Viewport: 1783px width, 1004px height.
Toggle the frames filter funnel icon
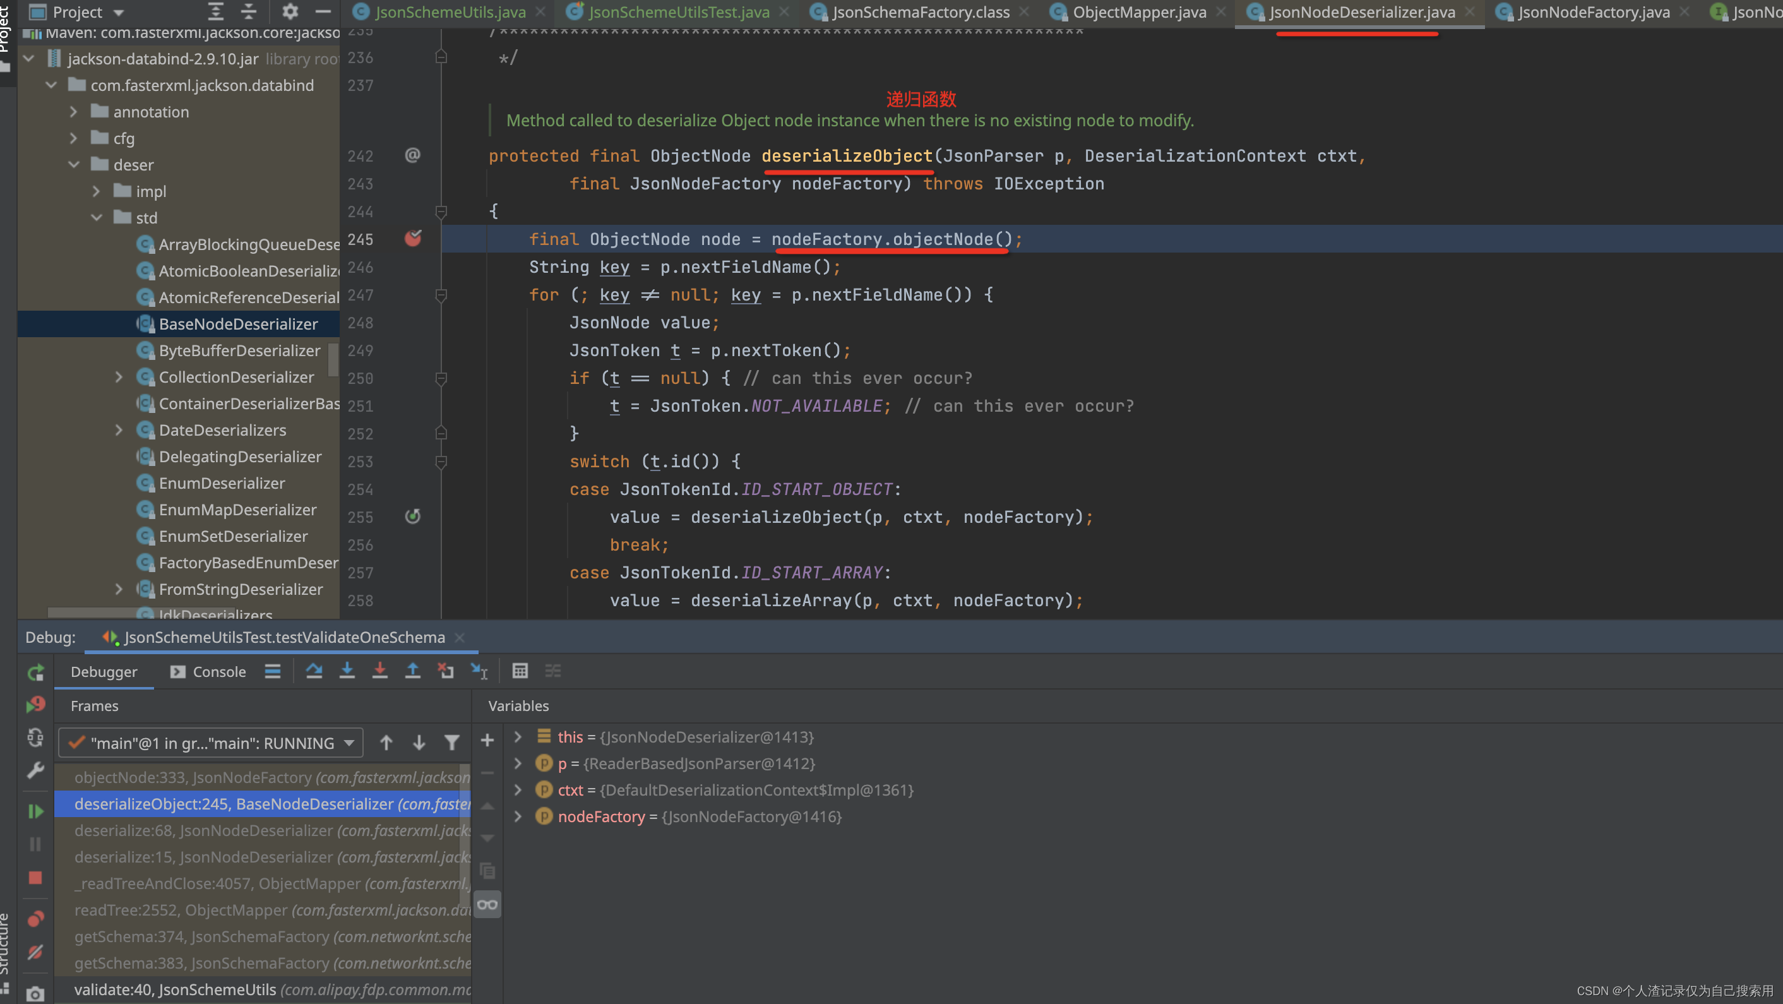452,743
